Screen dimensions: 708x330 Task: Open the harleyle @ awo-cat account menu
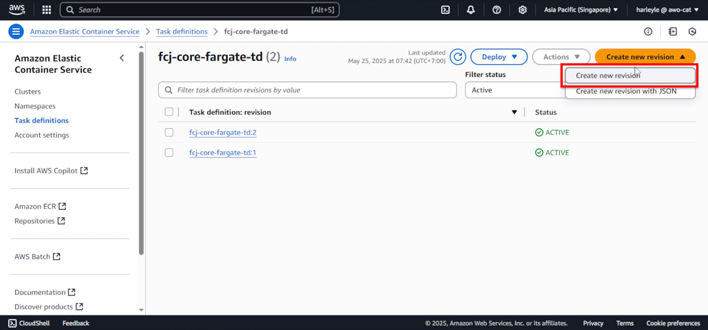(x=667, y=10)
